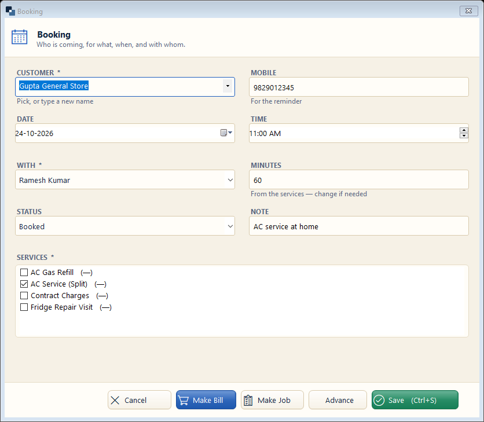Click the 'For the reminder' hint text

pyautogui.click(x=276, y=101)
